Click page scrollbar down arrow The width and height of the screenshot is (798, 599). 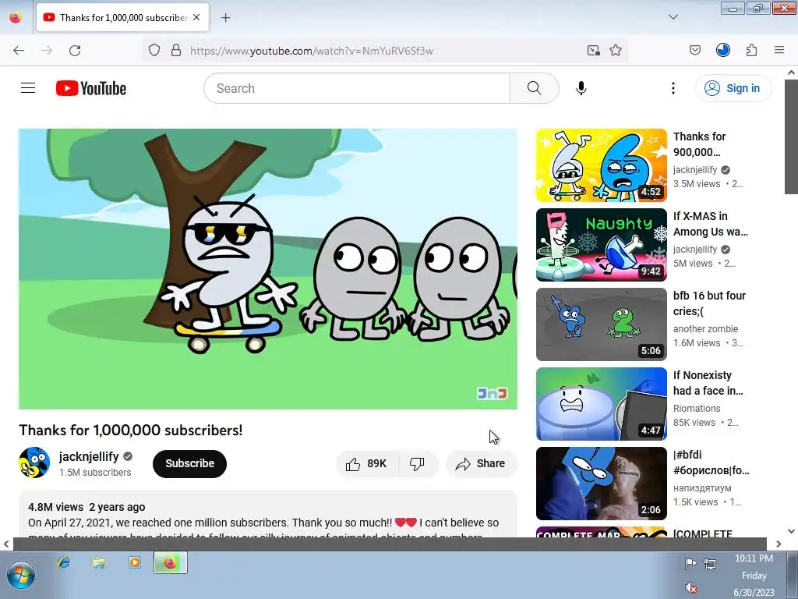tap(791, 531)
